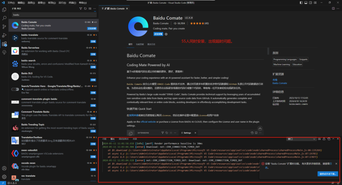The width and height of the screenshot is (342, 185).
Task: Open extensions view more actions menu
Action: coord(94,8)
